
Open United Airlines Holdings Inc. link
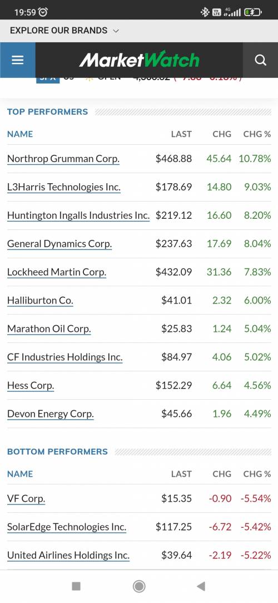68,555
